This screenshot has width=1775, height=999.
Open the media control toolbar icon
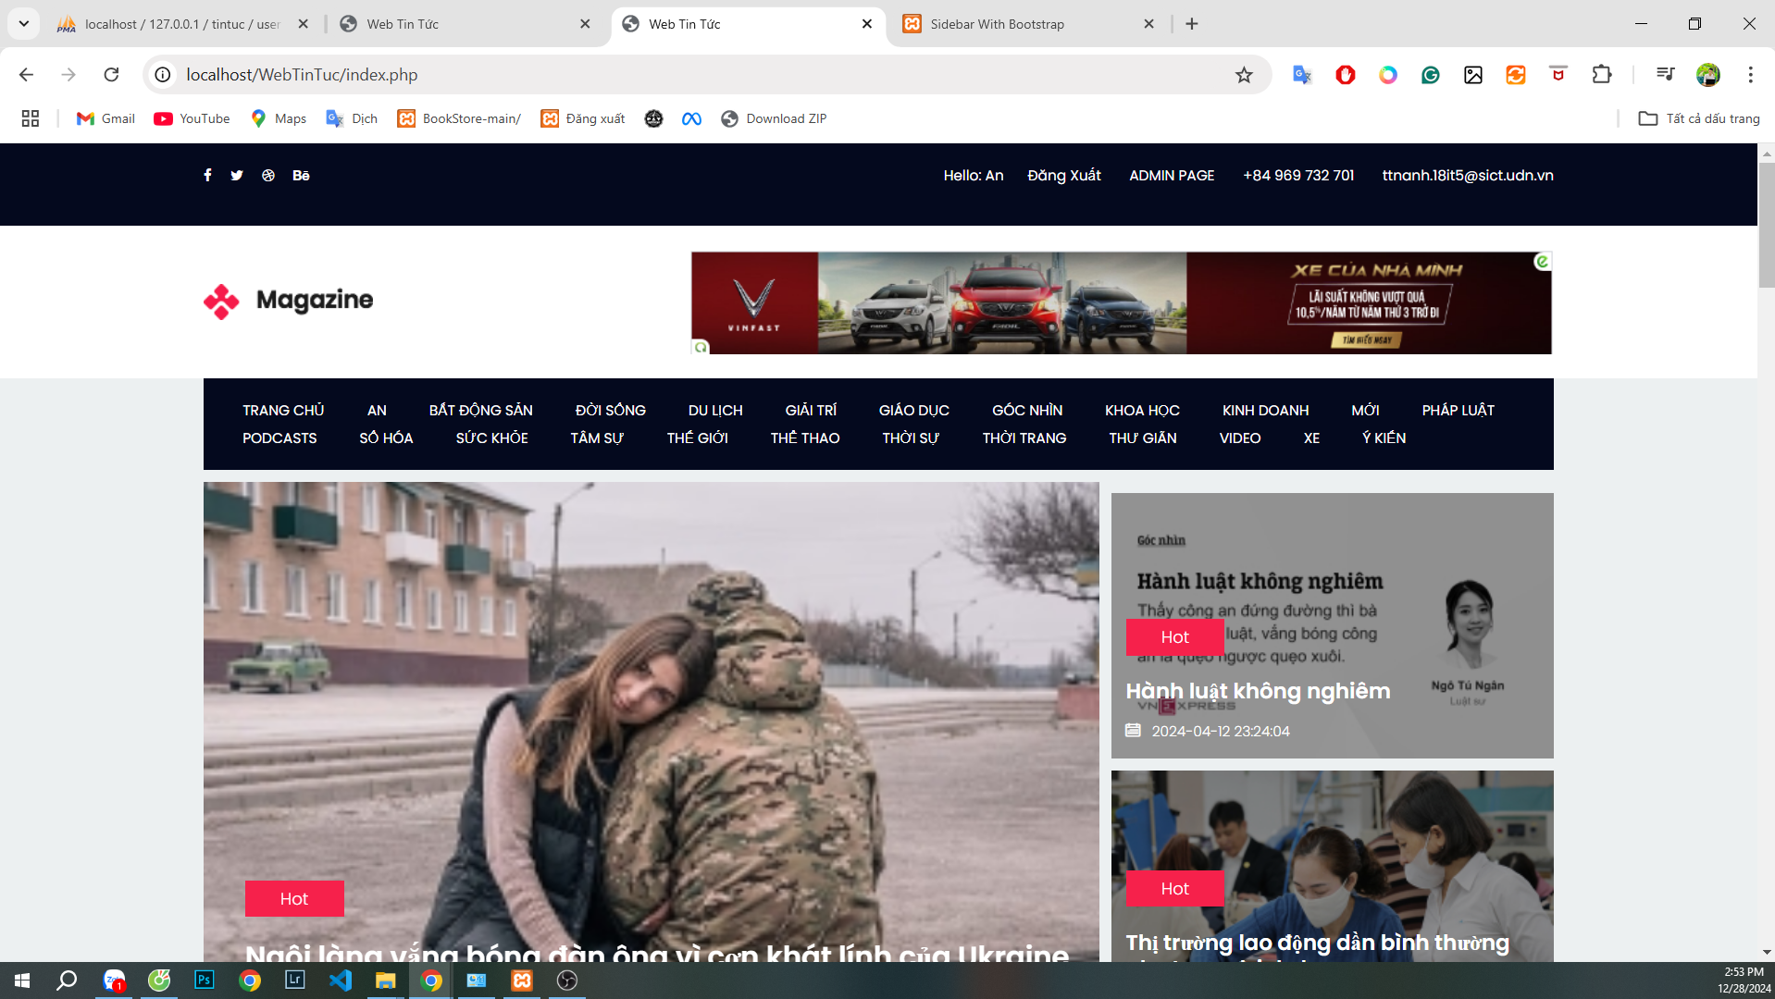point(1665,75)
